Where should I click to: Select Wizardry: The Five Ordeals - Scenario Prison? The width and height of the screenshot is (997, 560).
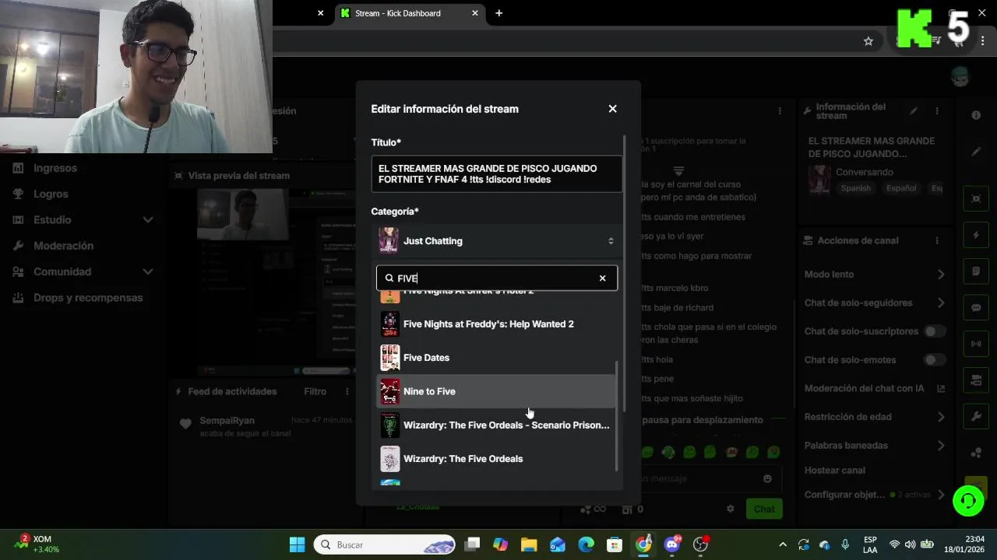(x=497, y=425)
